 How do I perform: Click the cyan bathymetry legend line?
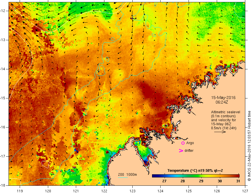point(123,177)
